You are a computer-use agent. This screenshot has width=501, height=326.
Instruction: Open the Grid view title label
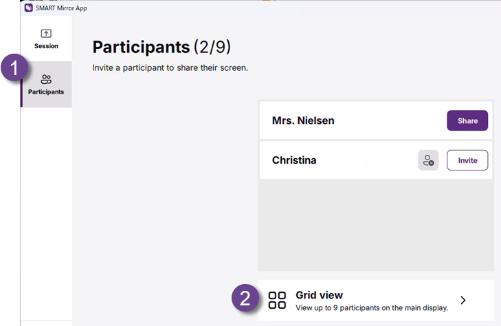(319, 295)
